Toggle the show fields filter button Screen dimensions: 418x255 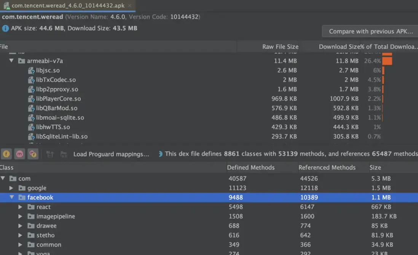(6, 154)
